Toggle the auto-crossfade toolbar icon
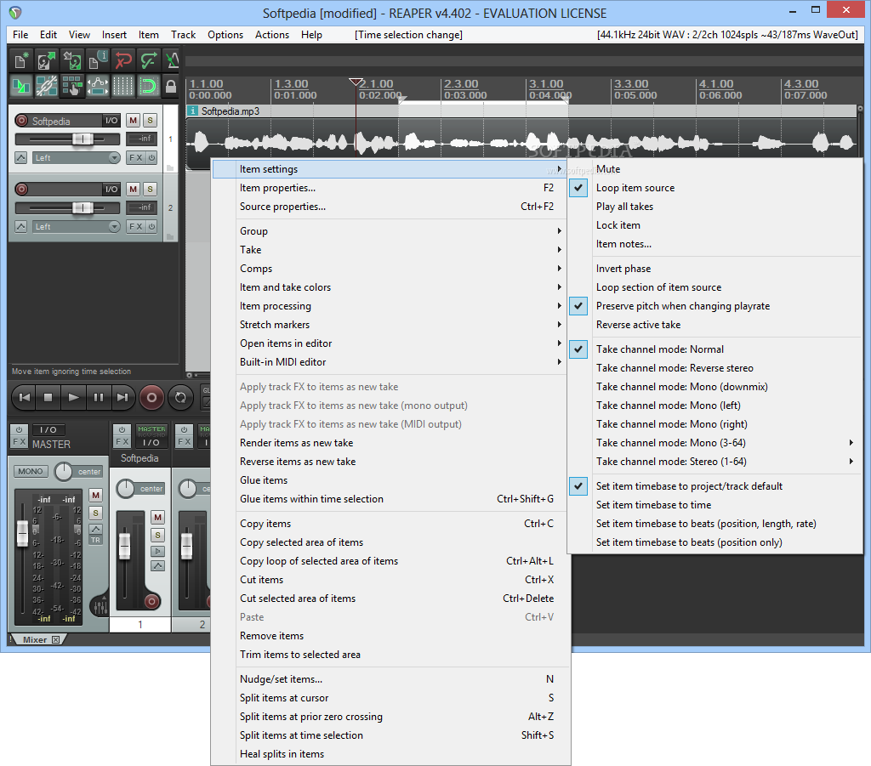Image resolution: width=871 pixels, height=766 pixels. (x=21, y=86)
